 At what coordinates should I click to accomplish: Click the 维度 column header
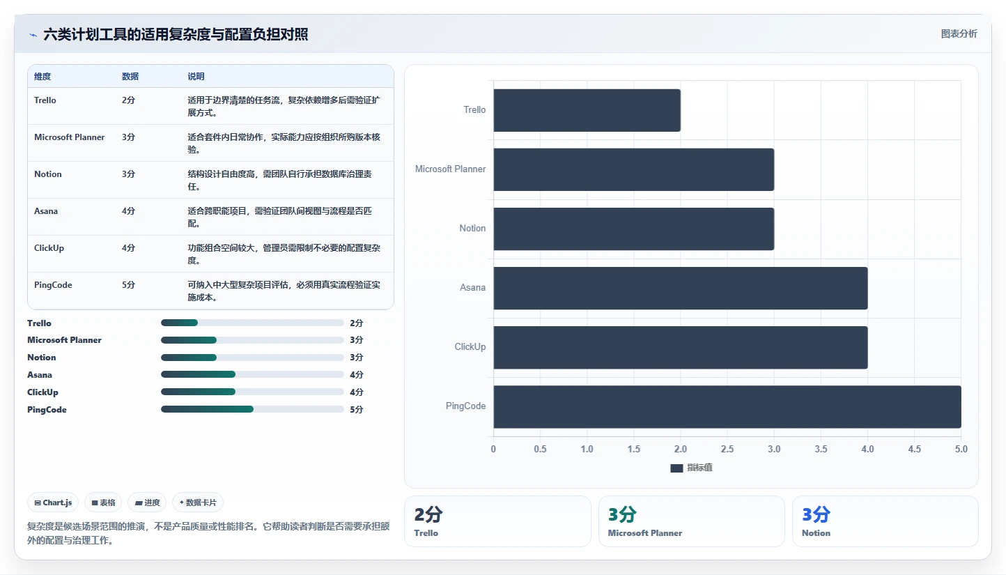42,77
